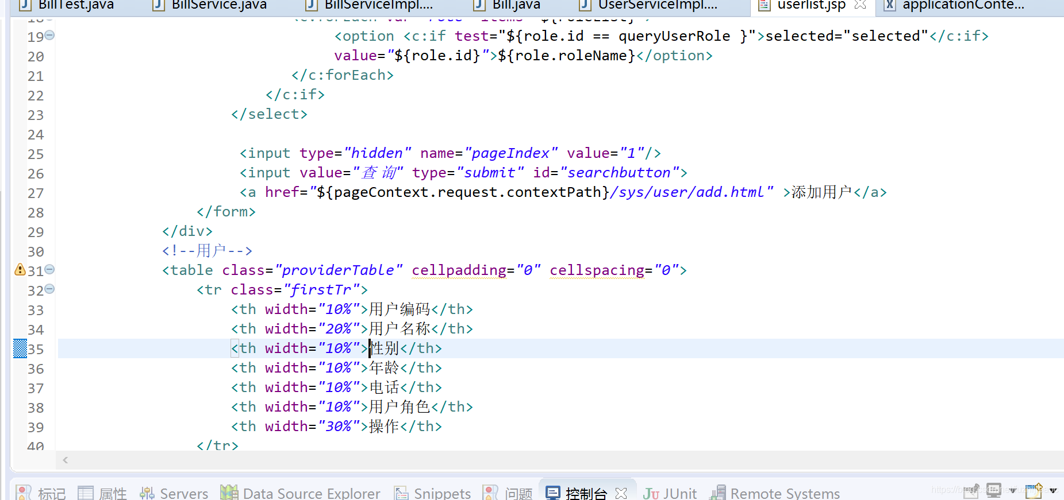The width and height of the screenshot is (1064, 500).
Task: Click the 添加用户 link text on line 27
Action: pos(822,192)
